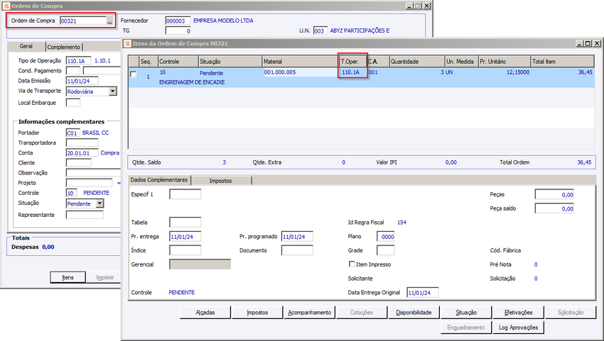Screen dimensions: 604x341
Task: Click the Itens button in order window
Action: (68, 277)
